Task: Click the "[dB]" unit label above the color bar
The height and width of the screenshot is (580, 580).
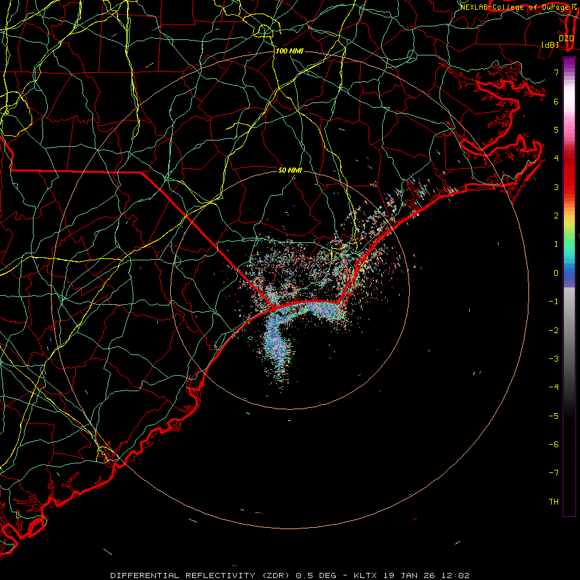Action: [550, 44]
